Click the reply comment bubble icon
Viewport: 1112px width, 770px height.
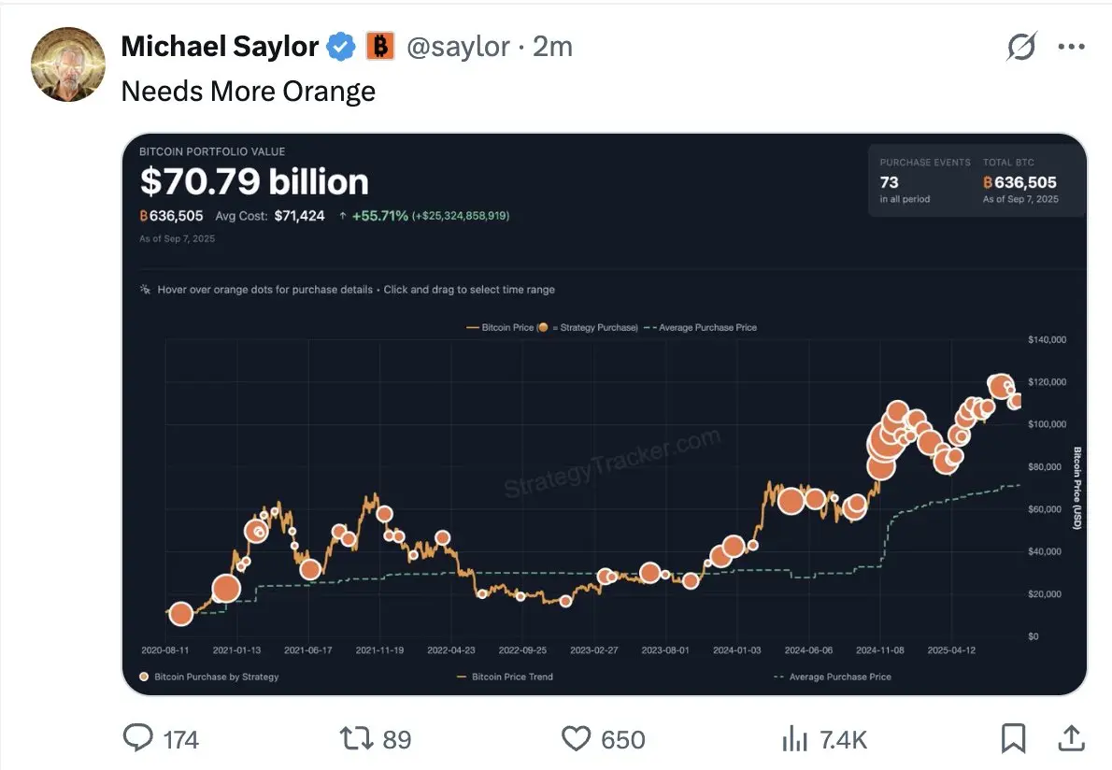[x=137, y=738]
